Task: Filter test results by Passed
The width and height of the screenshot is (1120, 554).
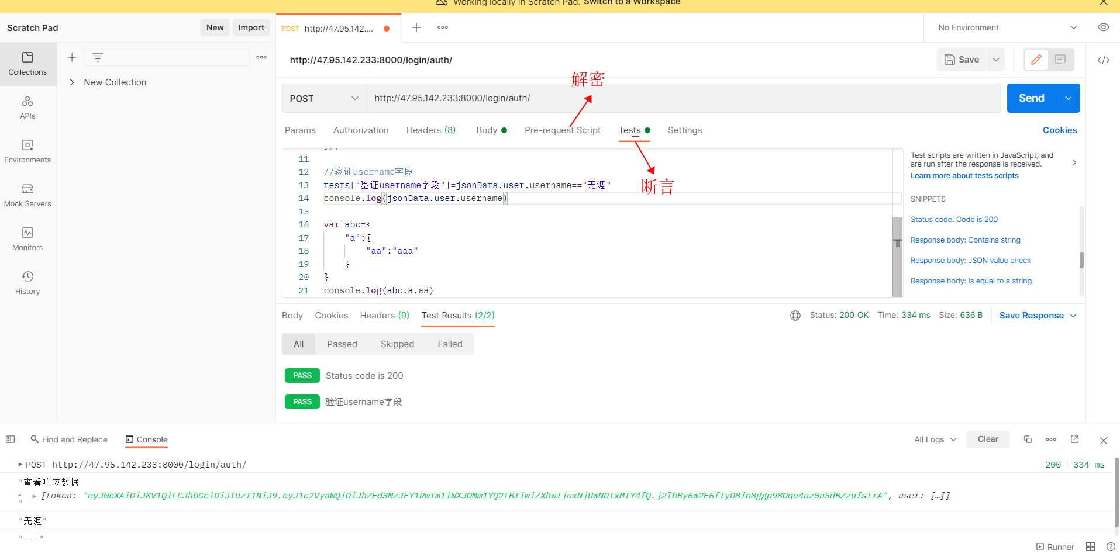Action: click(342, 344)
